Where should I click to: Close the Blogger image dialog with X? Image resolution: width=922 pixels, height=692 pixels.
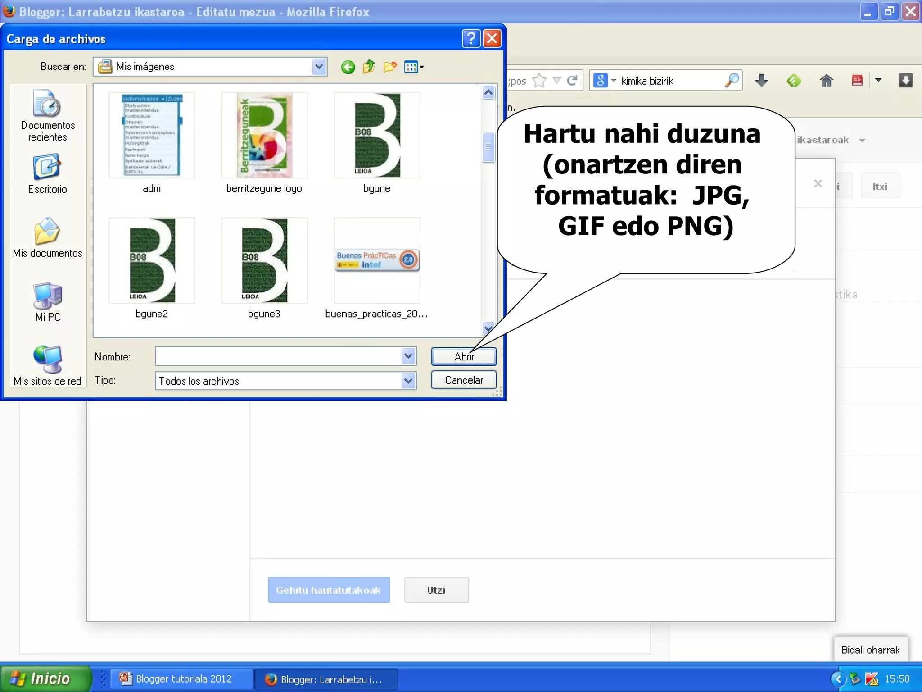click(x=818, y=183)
